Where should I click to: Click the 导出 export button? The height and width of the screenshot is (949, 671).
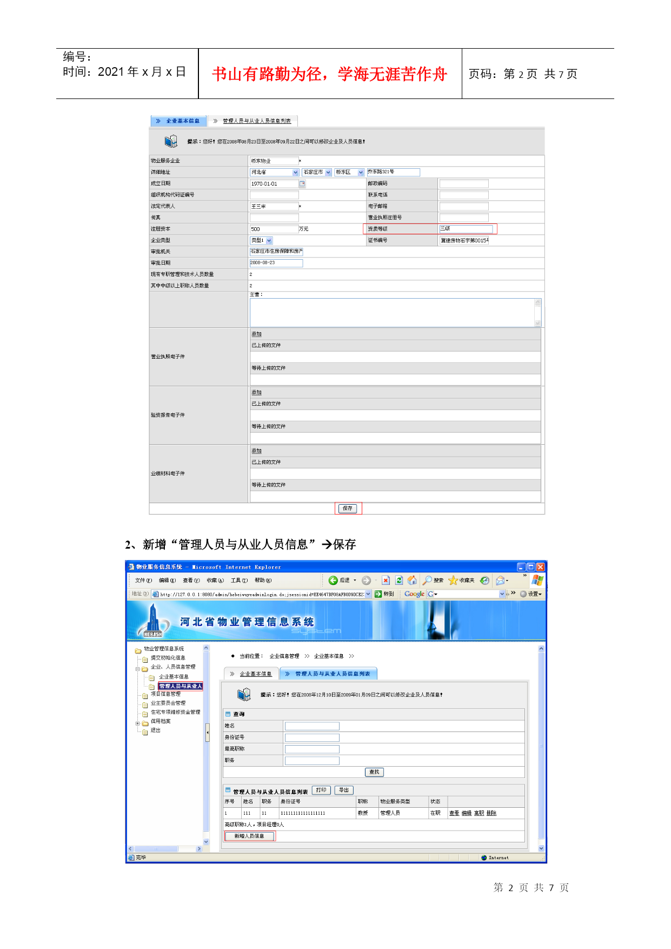click(344, 790)
